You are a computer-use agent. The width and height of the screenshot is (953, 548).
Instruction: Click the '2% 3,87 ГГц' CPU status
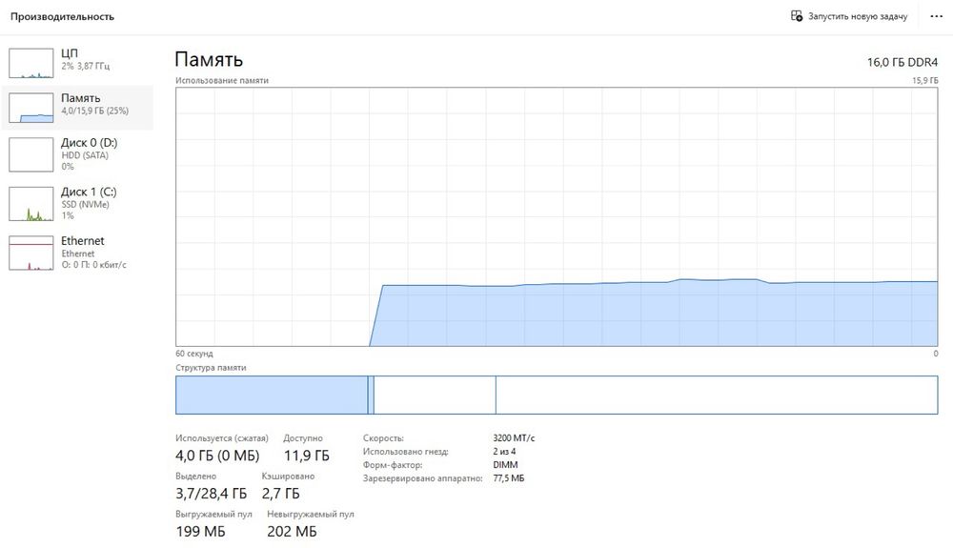tap(85, 66)
